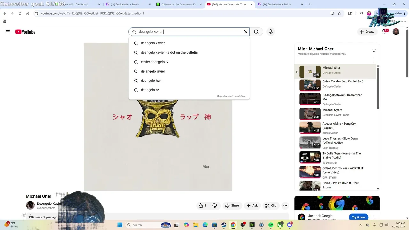Click the Chrome address bar URL
Viewport: 409px width, 230px height.
point(93,13)
